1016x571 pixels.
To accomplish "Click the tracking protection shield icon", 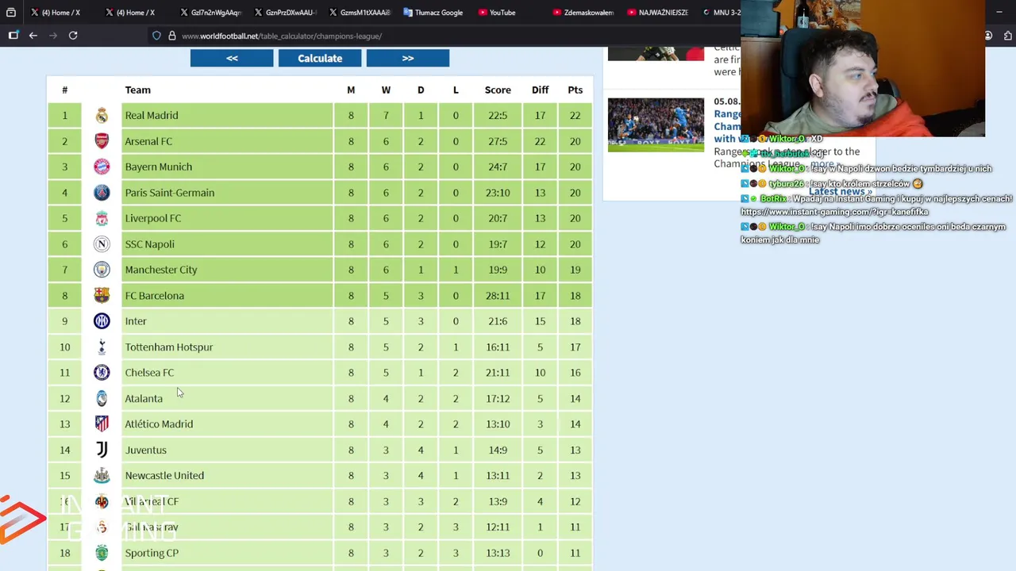I will pos(156,36).
